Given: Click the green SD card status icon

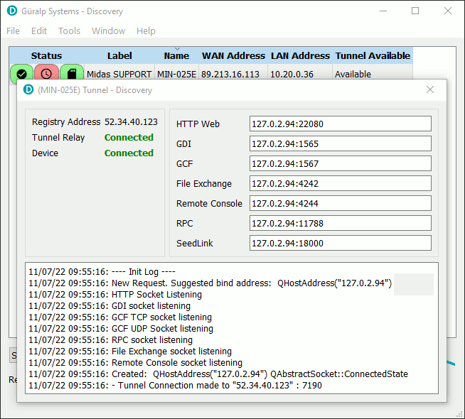Looking at the screenshot, I should [x=72, y=73].
